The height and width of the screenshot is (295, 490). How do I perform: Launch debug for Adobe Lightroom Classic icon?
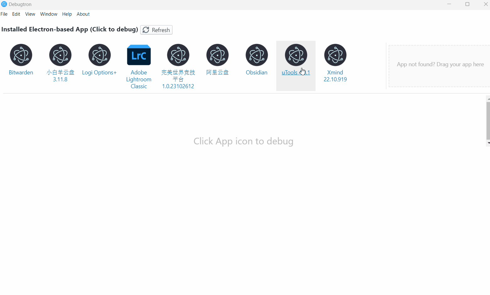click(x=139, y=55)
